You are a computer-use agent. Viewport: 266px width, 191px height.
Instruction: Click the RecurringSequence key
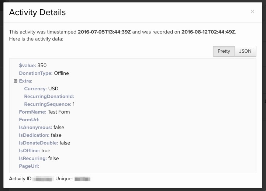(x=47, y=104)
